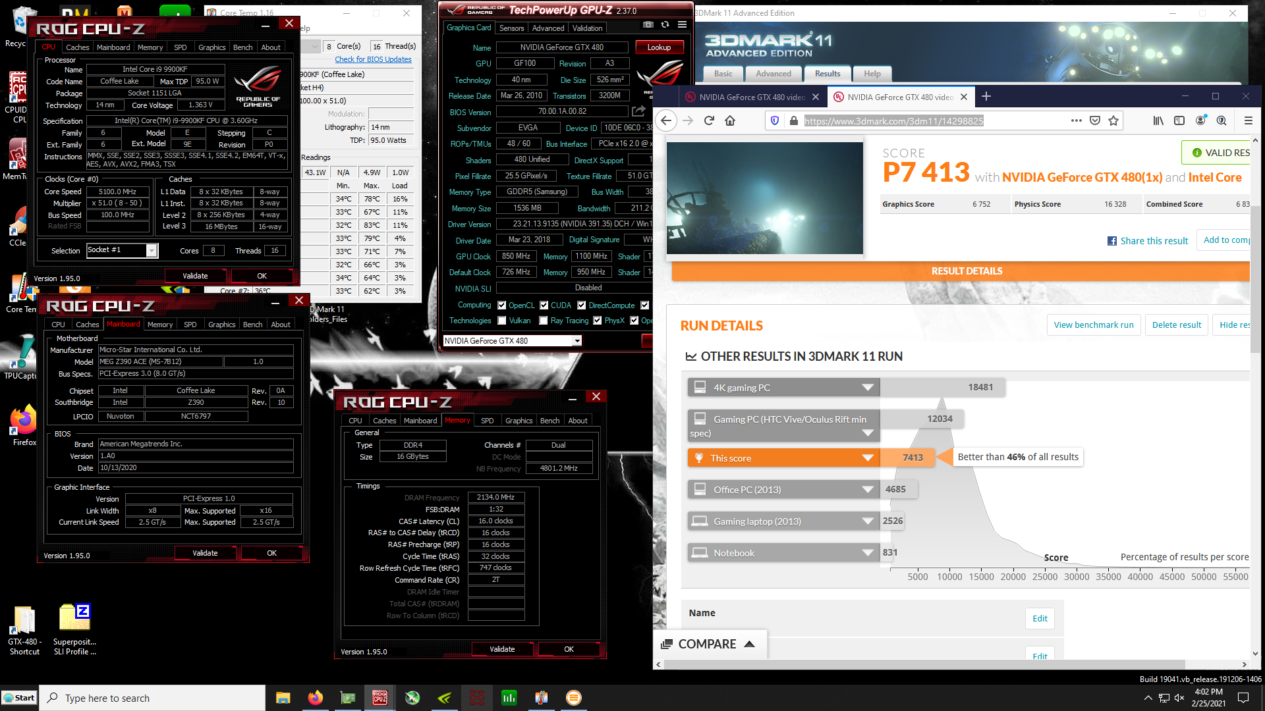
Task: Expand the 4K gaming PC result row
Action: click(x=868, y=388)
